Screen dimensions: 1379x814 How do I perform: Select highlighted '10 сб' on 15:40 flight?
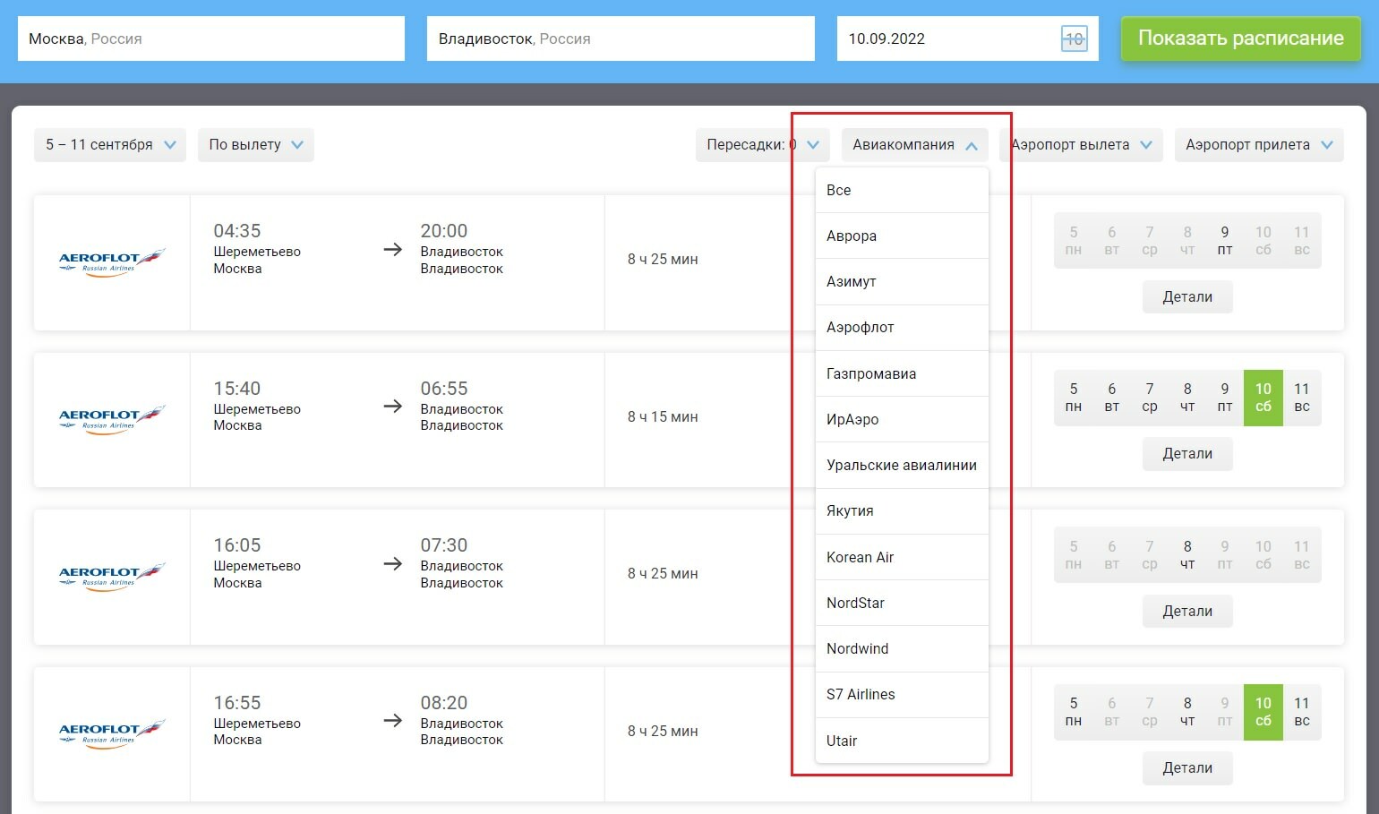pos(1263,398)
